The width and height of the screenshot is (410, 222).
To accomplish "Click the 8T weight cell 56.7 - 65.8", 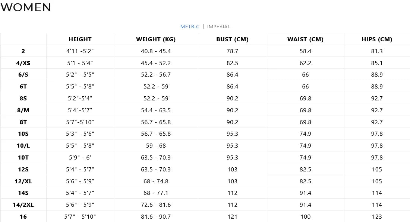I will [156, 122].
